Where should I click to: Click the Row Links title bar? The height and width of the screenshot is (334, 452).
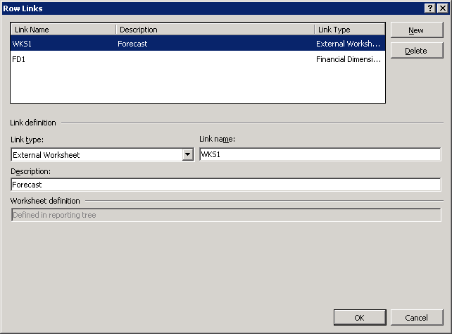point(211,7)
